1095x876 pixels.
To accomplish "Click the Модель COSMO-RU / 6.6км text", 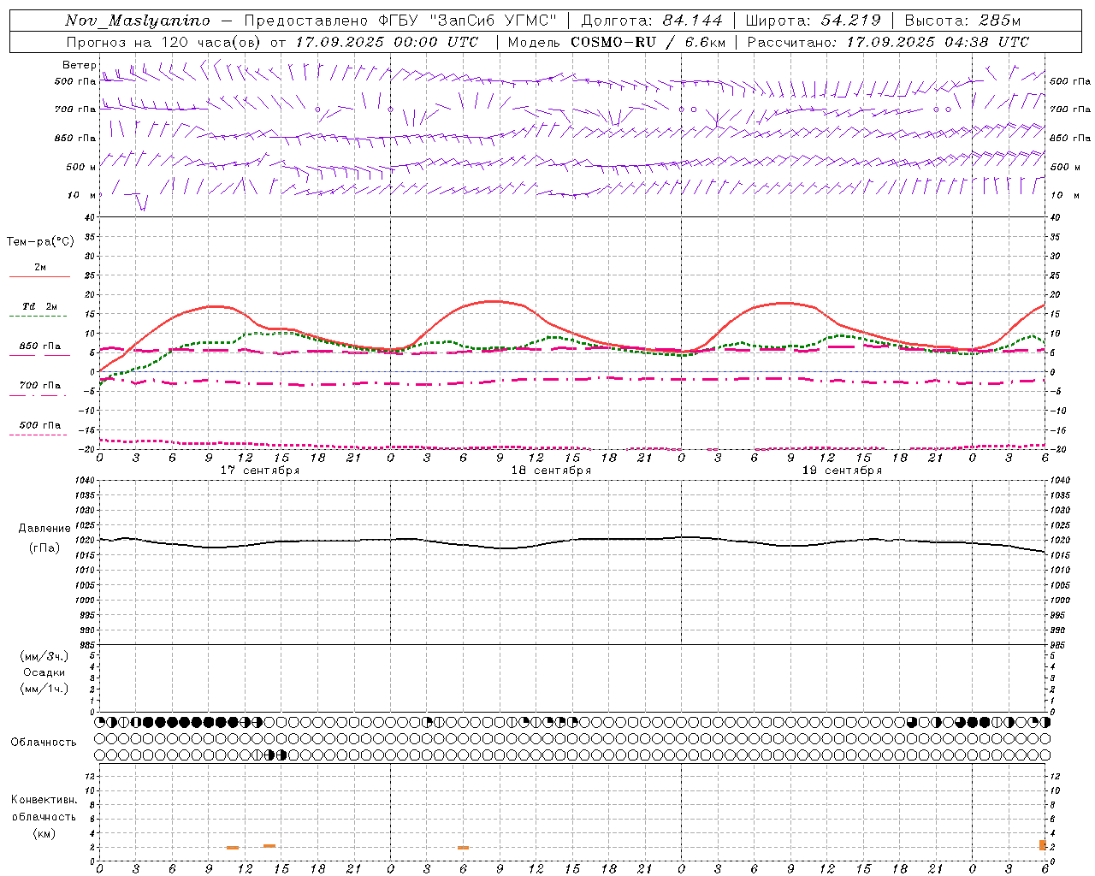I will 617,41.
